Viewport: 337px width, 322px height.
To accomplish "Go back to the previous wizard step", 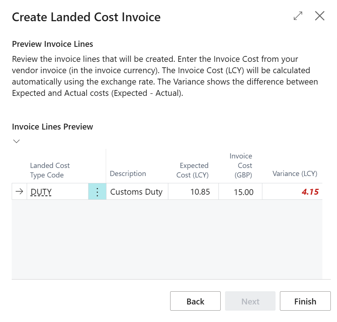I will pos(195,301).
